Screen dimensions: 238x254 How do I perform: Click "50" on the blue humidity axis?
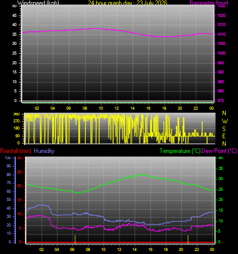(9, 199)
